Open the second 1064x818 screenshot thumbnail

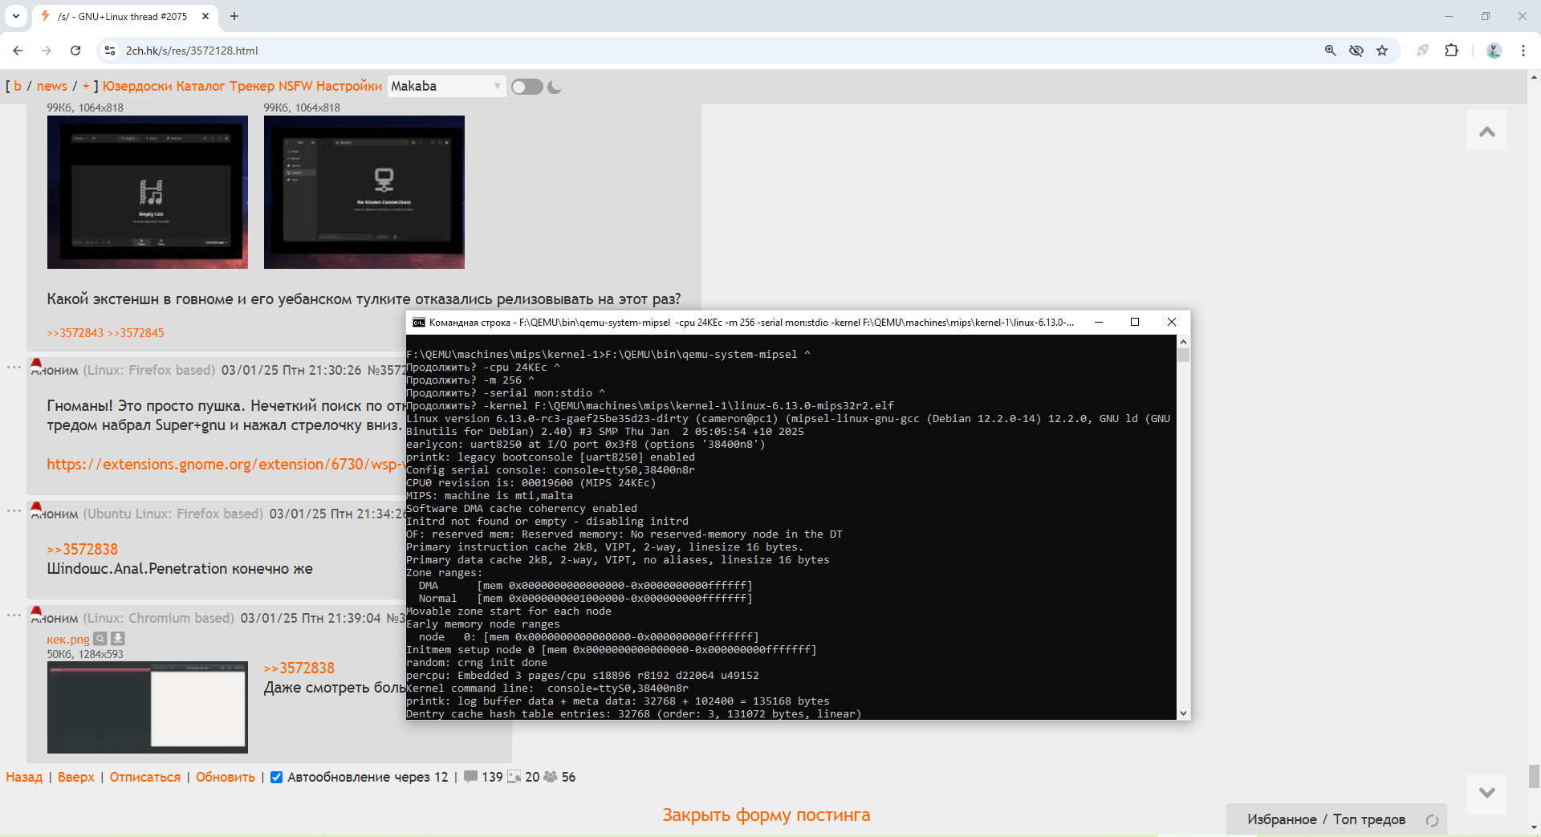point(364,192)
